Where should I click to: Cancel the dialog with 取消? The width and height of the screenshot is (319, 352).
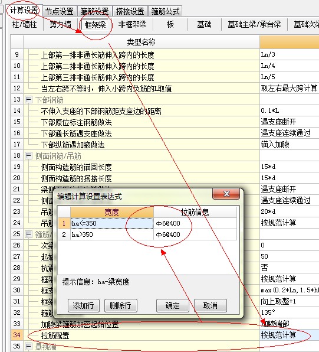[211, 305]
